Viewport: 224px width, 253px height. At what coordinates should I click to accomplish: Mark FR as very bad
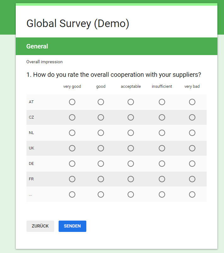[x=192, y=179]
